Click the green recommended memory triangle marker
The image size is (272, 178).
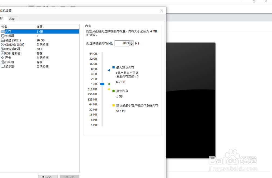109,84
